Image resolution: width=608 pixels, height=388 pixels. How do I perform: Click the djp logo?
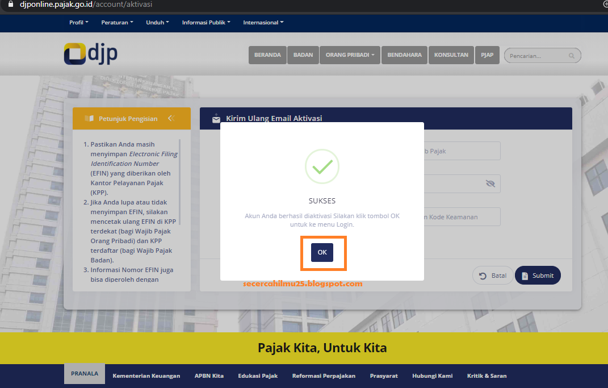[91, 54]
